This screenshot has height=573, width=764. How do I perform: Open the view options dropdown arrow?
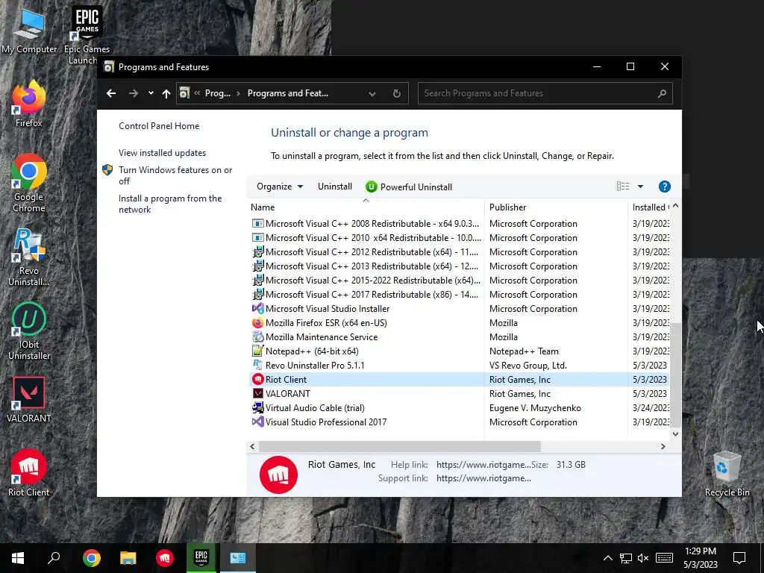click(640, 187)
